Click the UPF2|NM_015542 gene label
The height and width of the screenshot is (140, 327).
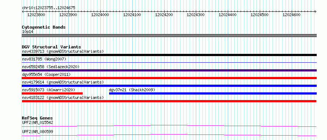37,122
